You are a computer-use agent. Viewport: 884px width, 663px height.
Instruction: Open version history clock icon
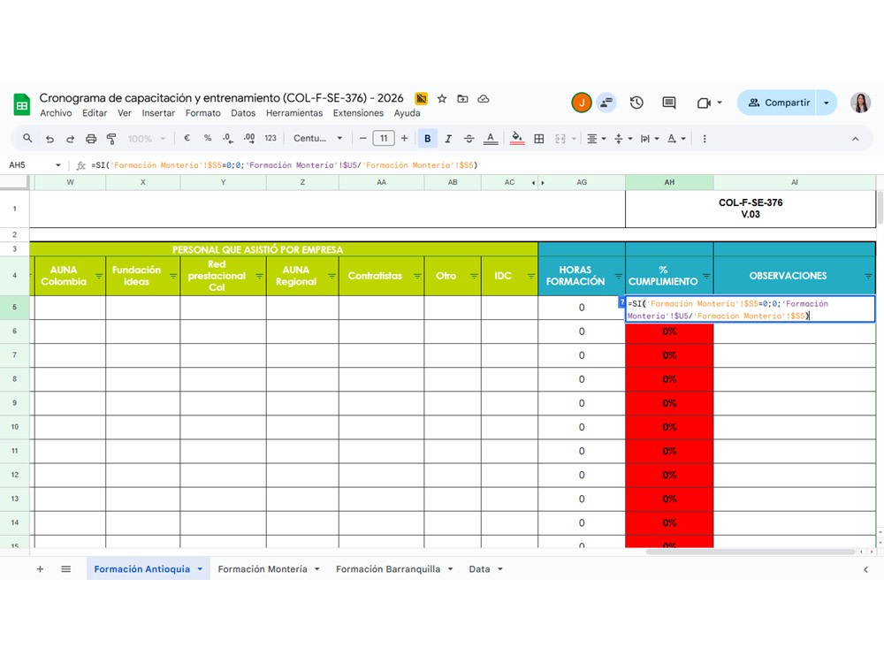coord(636,103)
